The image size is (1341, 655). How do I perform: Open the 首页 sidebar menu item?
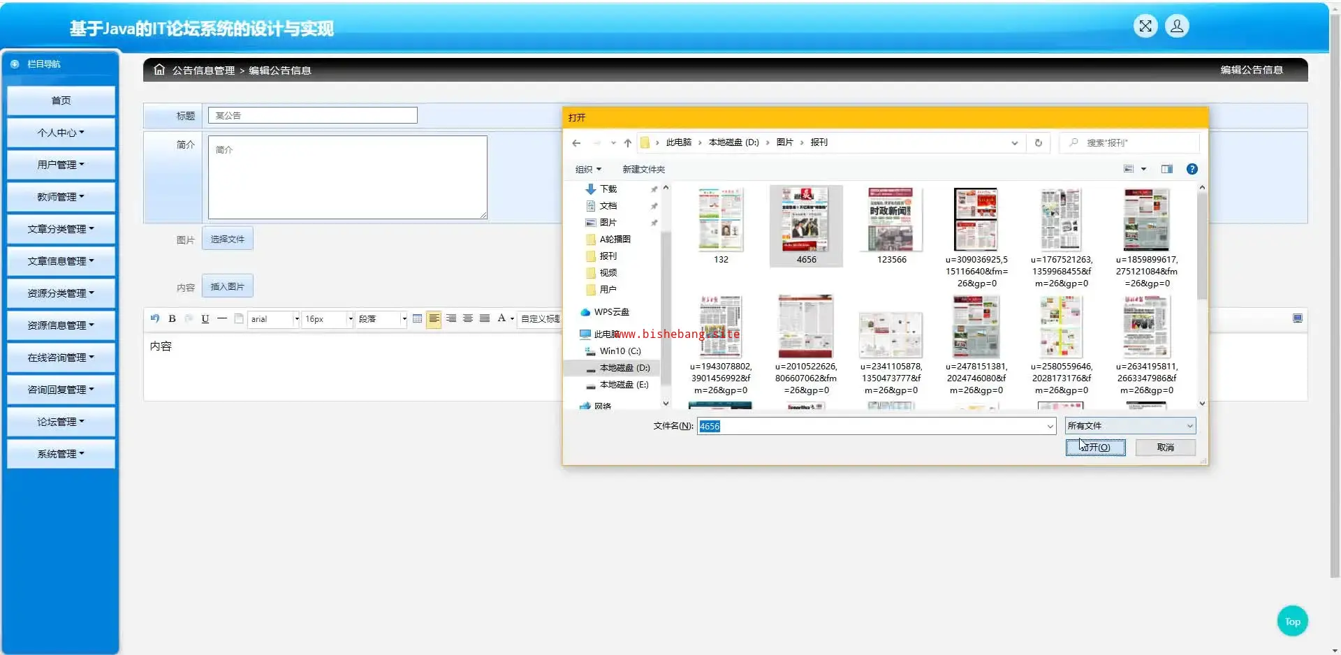click(61, 101)
